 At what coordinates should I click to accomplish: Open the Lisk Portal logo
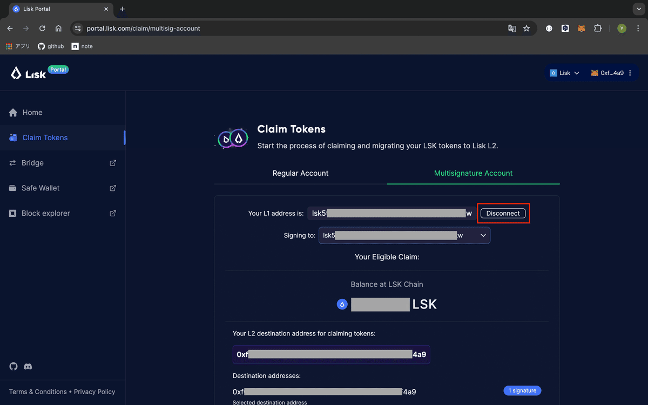(39, 73)
